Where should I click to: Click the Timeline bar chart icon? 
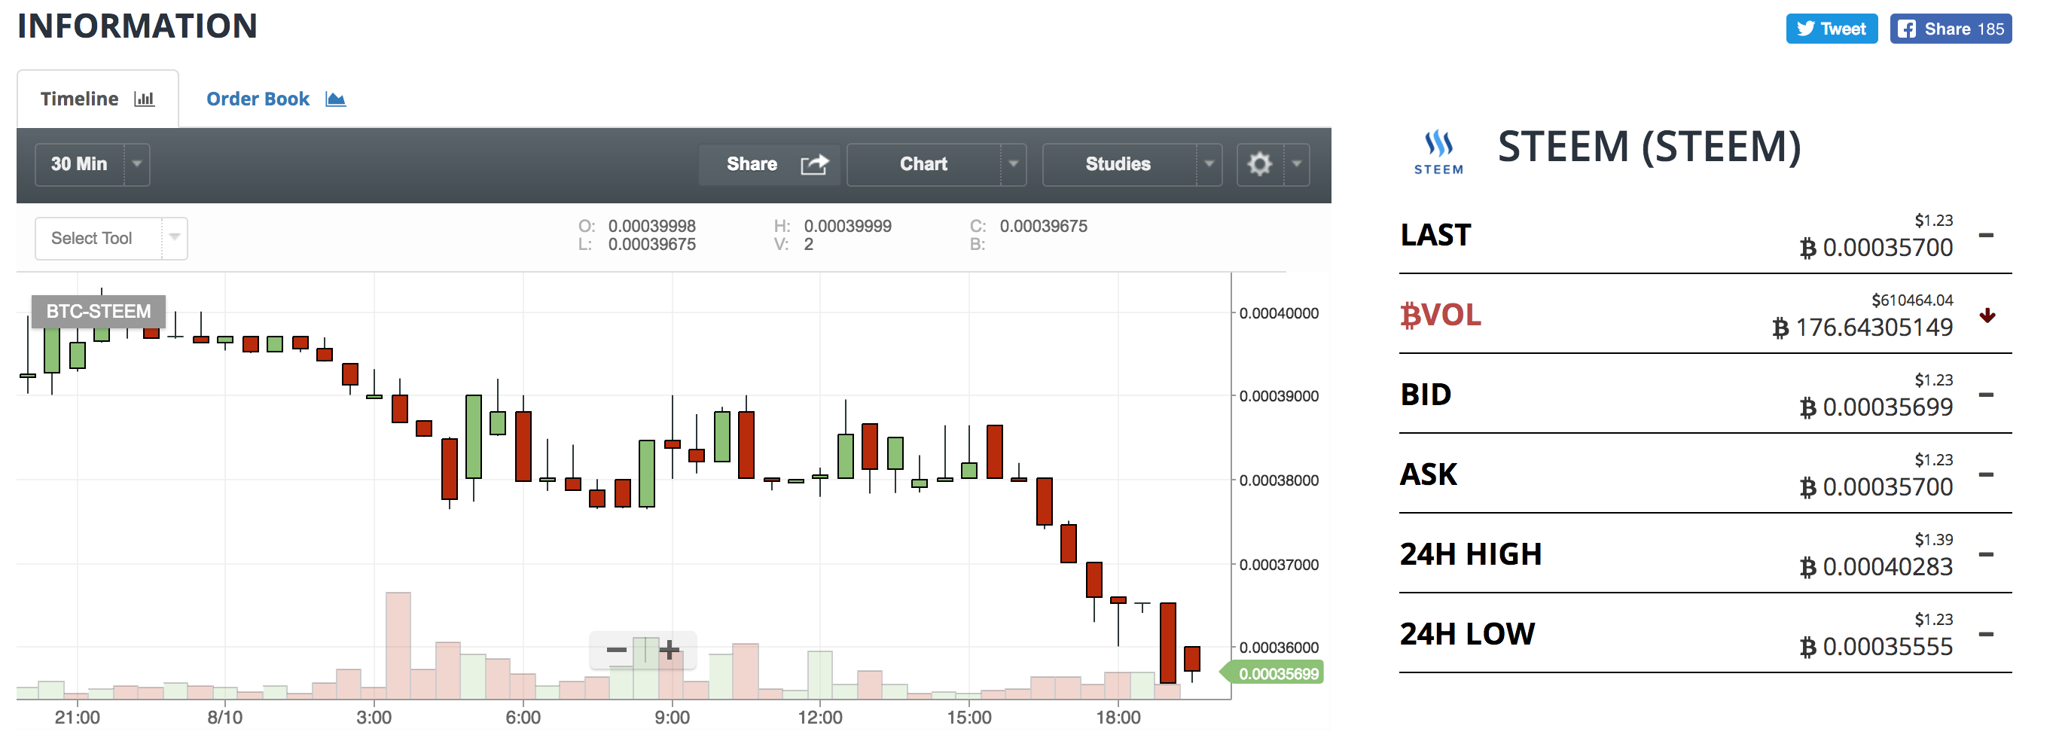144,99
